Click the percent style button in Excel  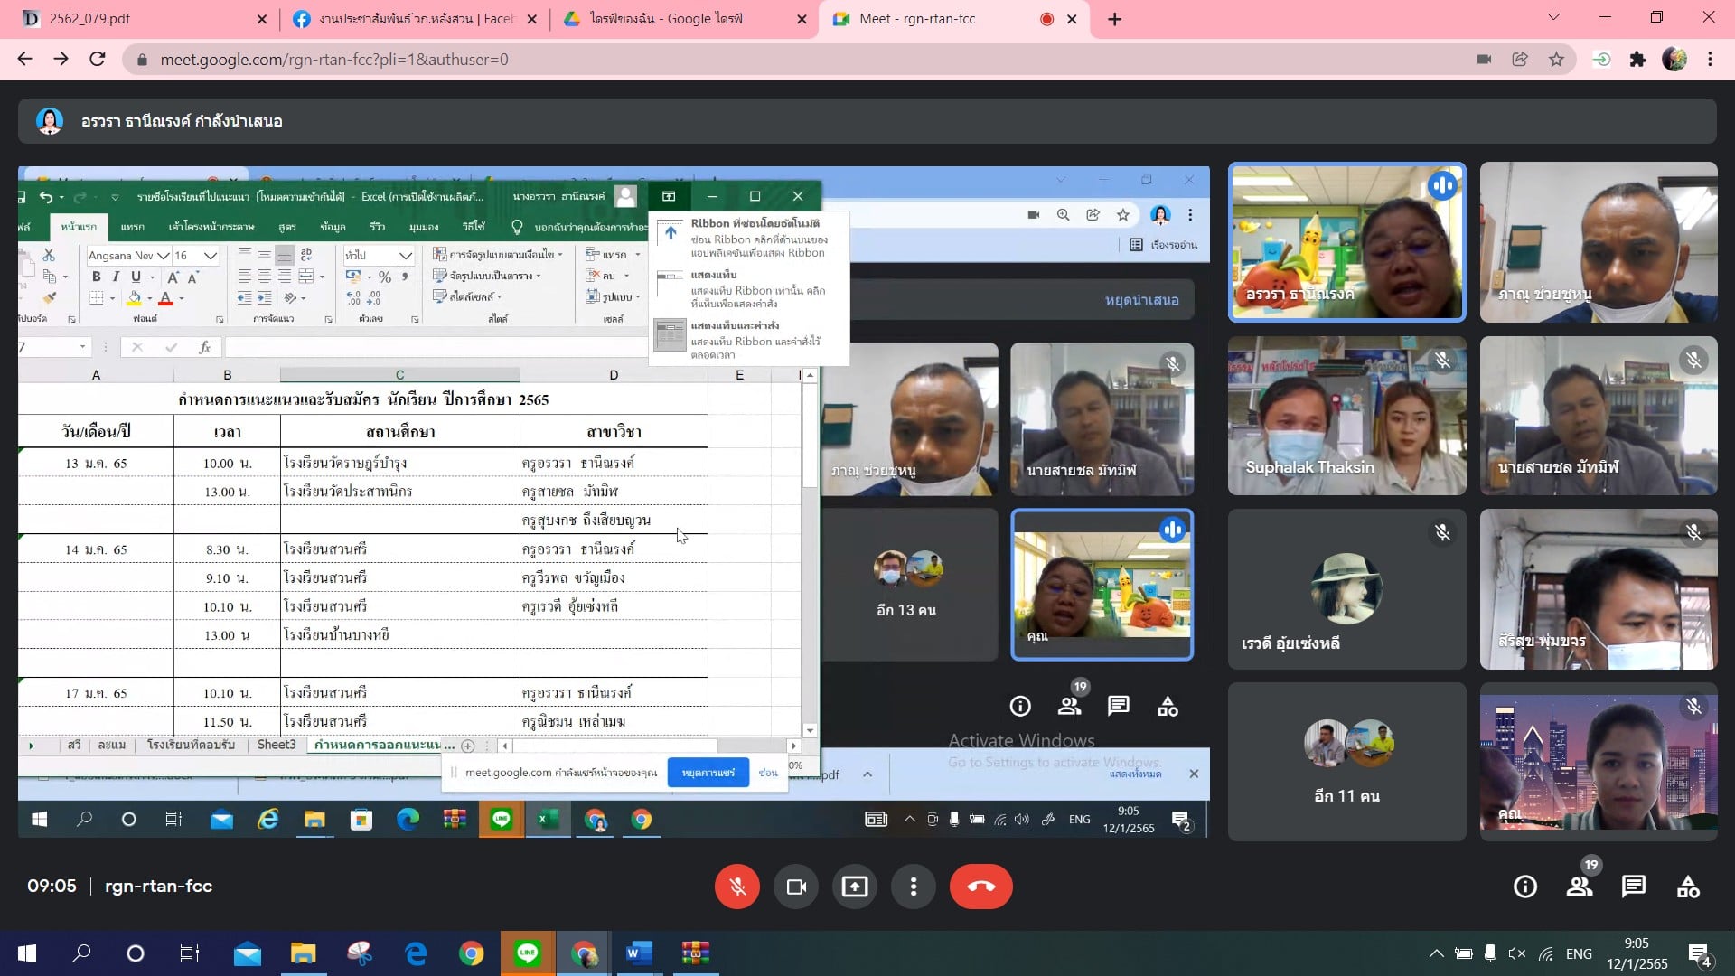(385, 277)
